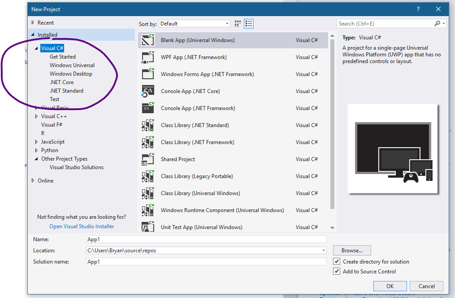
Task: Select the Unit Test App (Universal Windows) icon
Action: (x=148, y=227)
